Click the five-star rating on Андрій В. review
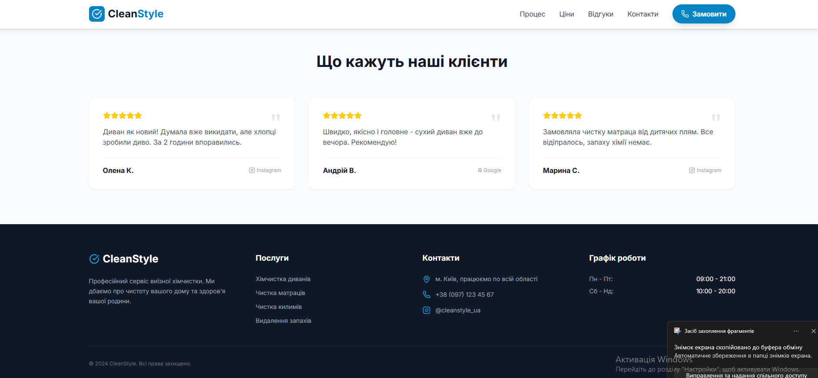This screenshot has width=818, height=378. (342, 116)
